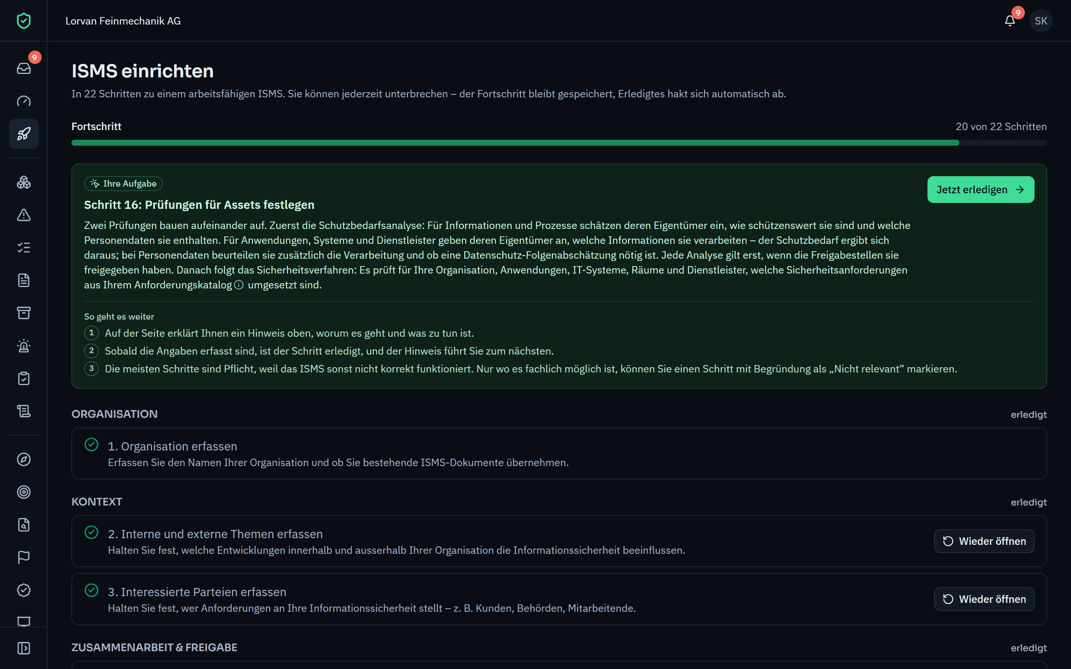
Task: Open the file search icon
Action: click(23, 525)
